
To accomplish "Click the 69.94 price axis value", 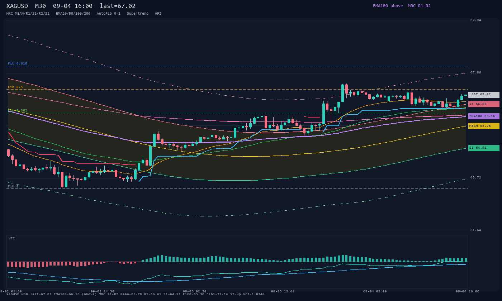I will [476, 20].
